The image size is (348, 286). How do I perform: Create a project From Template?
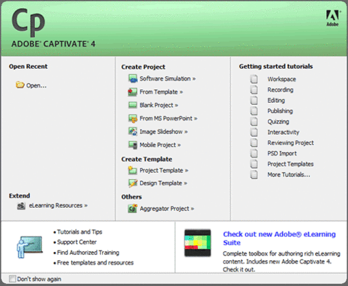pos(161,92)
